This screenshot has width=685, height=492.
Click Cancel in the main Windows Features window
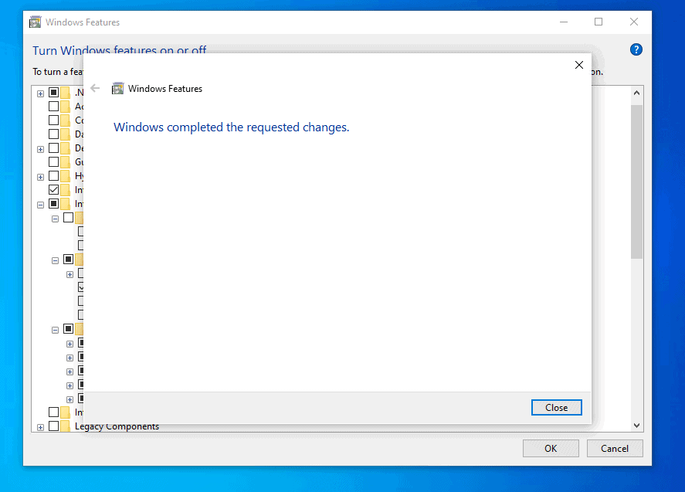click(x=614, y=448)
